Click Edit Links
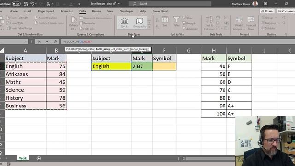 click(x=87, y=29)
